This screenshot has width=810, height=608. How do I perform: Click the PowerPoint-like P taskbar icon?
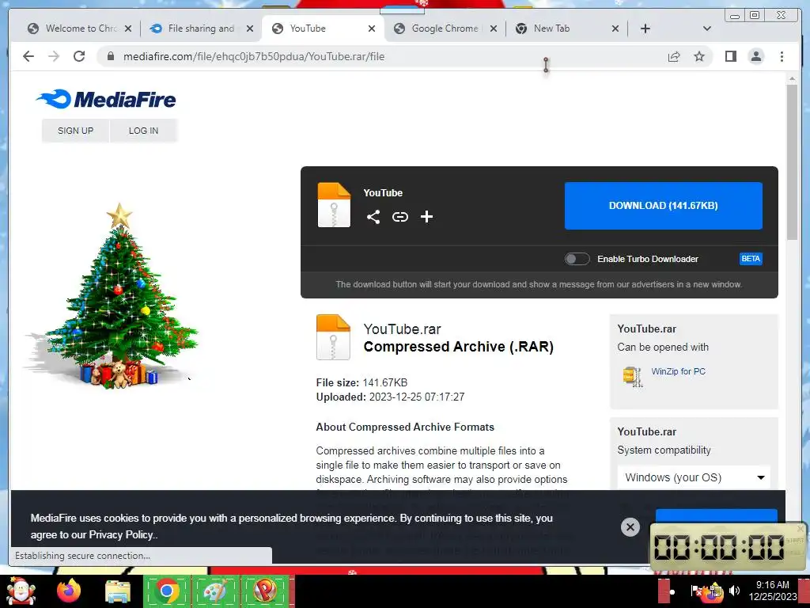264,591
